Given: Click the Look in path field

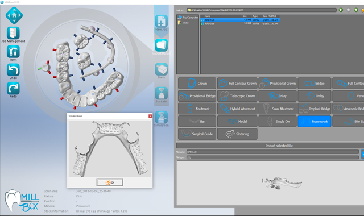Looking at the screenshot, I should 262,10.
